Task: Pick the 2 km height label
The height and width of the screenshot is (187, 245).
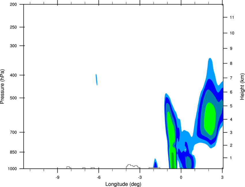Action: click(x=231, y=145)
